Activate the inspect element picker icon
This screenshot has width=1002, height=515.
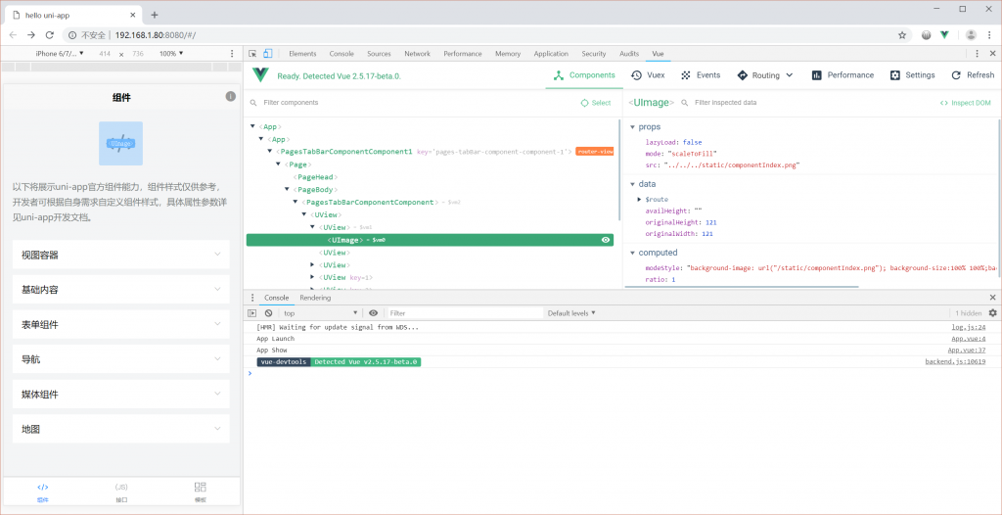[253, 54]
